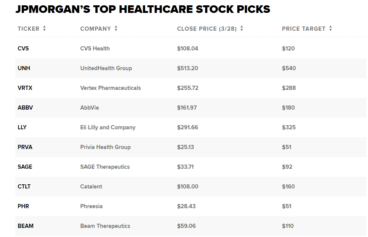Click the sort arrows beside TICKER header
The width and height of the screenshot is (368, 237).
pyautogui.click(x=44, y=29)
